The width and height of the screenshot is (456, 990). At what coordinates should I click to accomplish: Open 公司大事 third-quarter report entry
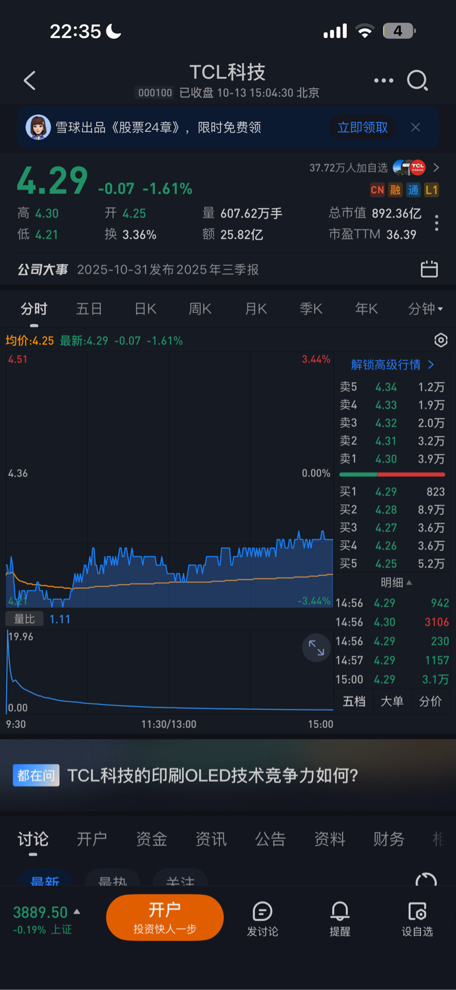click(168, 269)
